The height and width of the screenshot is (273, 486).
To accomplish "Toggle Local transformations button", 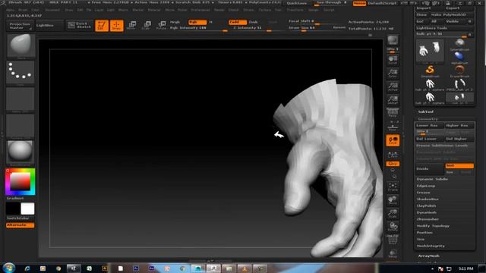I will [393, 140].
